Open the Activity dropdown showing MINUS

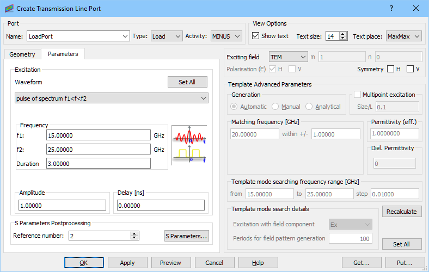[x=226, y=36]
